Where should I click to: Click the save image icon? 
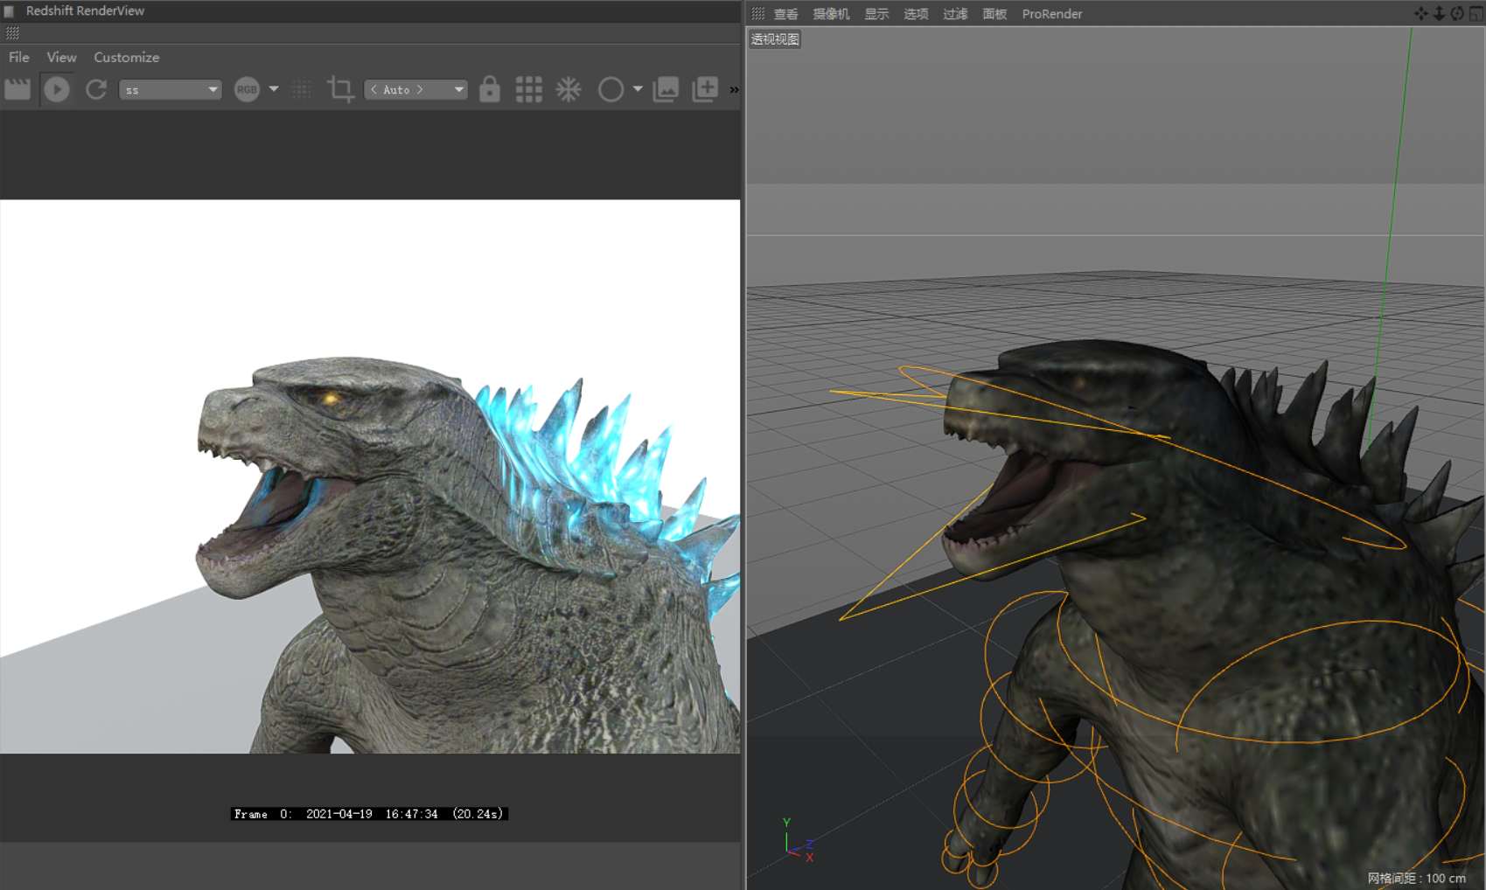pos(666,89)
